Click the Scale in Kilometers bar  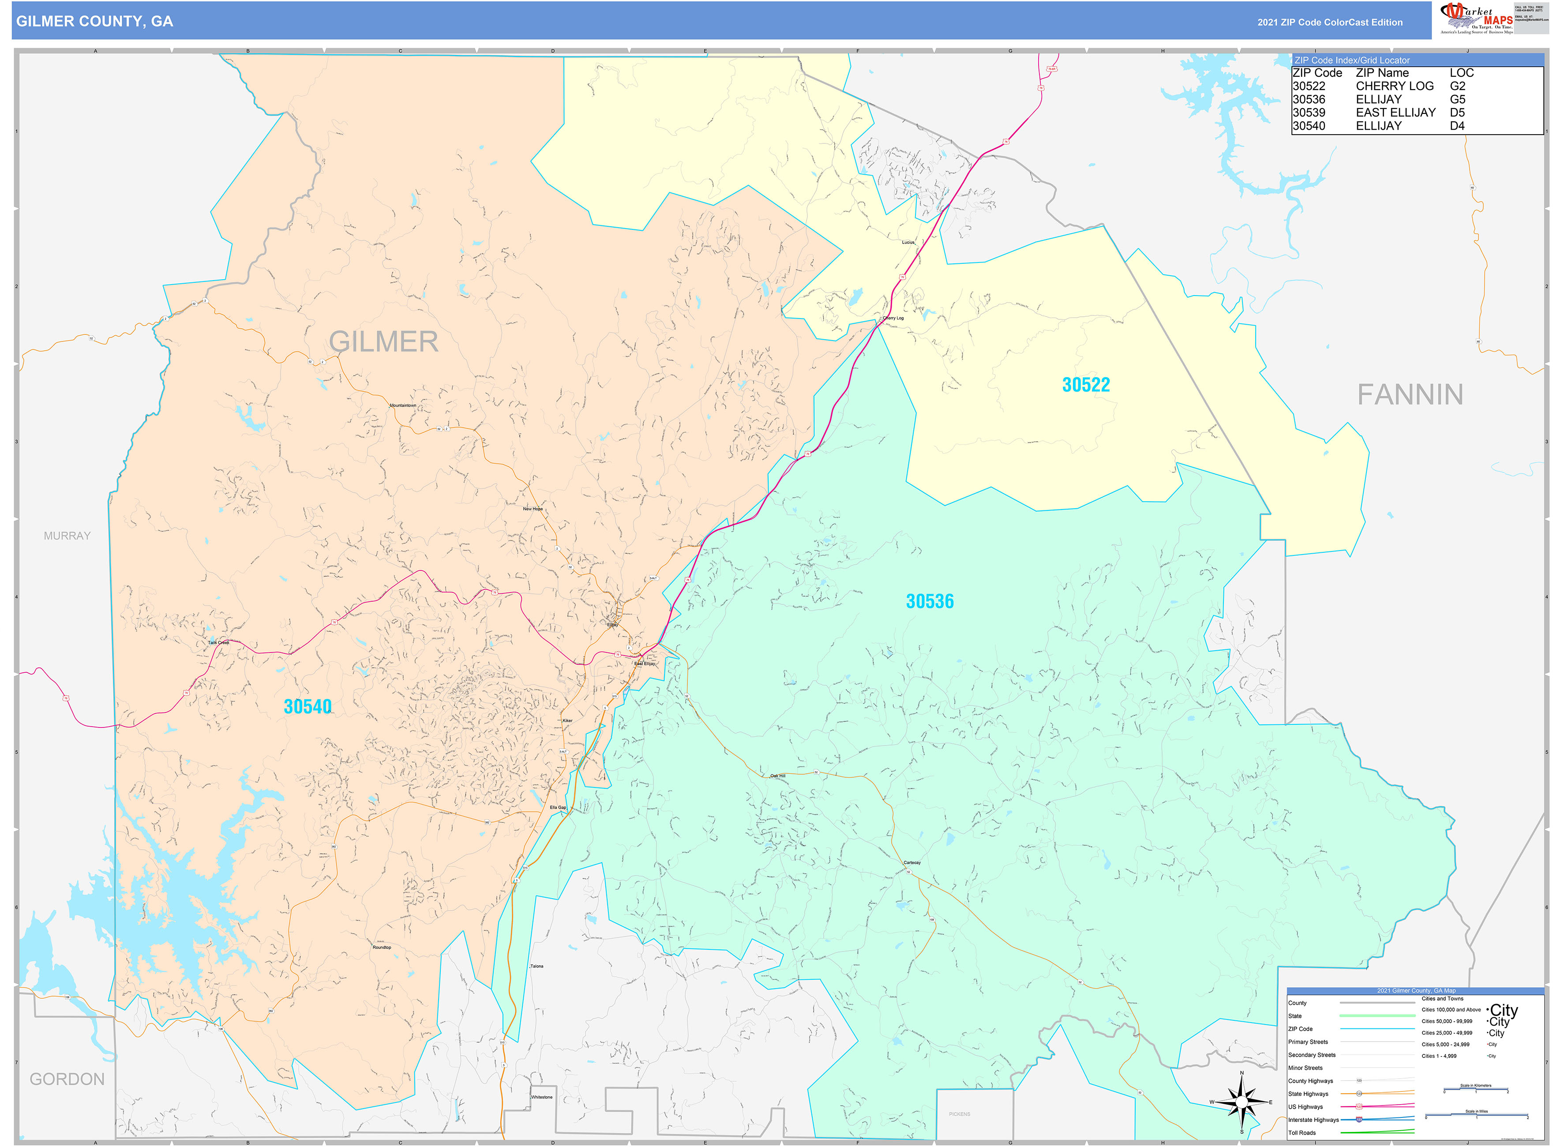[x=1476, y=1089]
